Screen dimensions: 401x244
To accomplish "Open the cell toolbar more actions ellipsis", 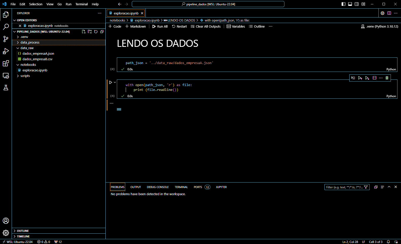I will 381,78.
